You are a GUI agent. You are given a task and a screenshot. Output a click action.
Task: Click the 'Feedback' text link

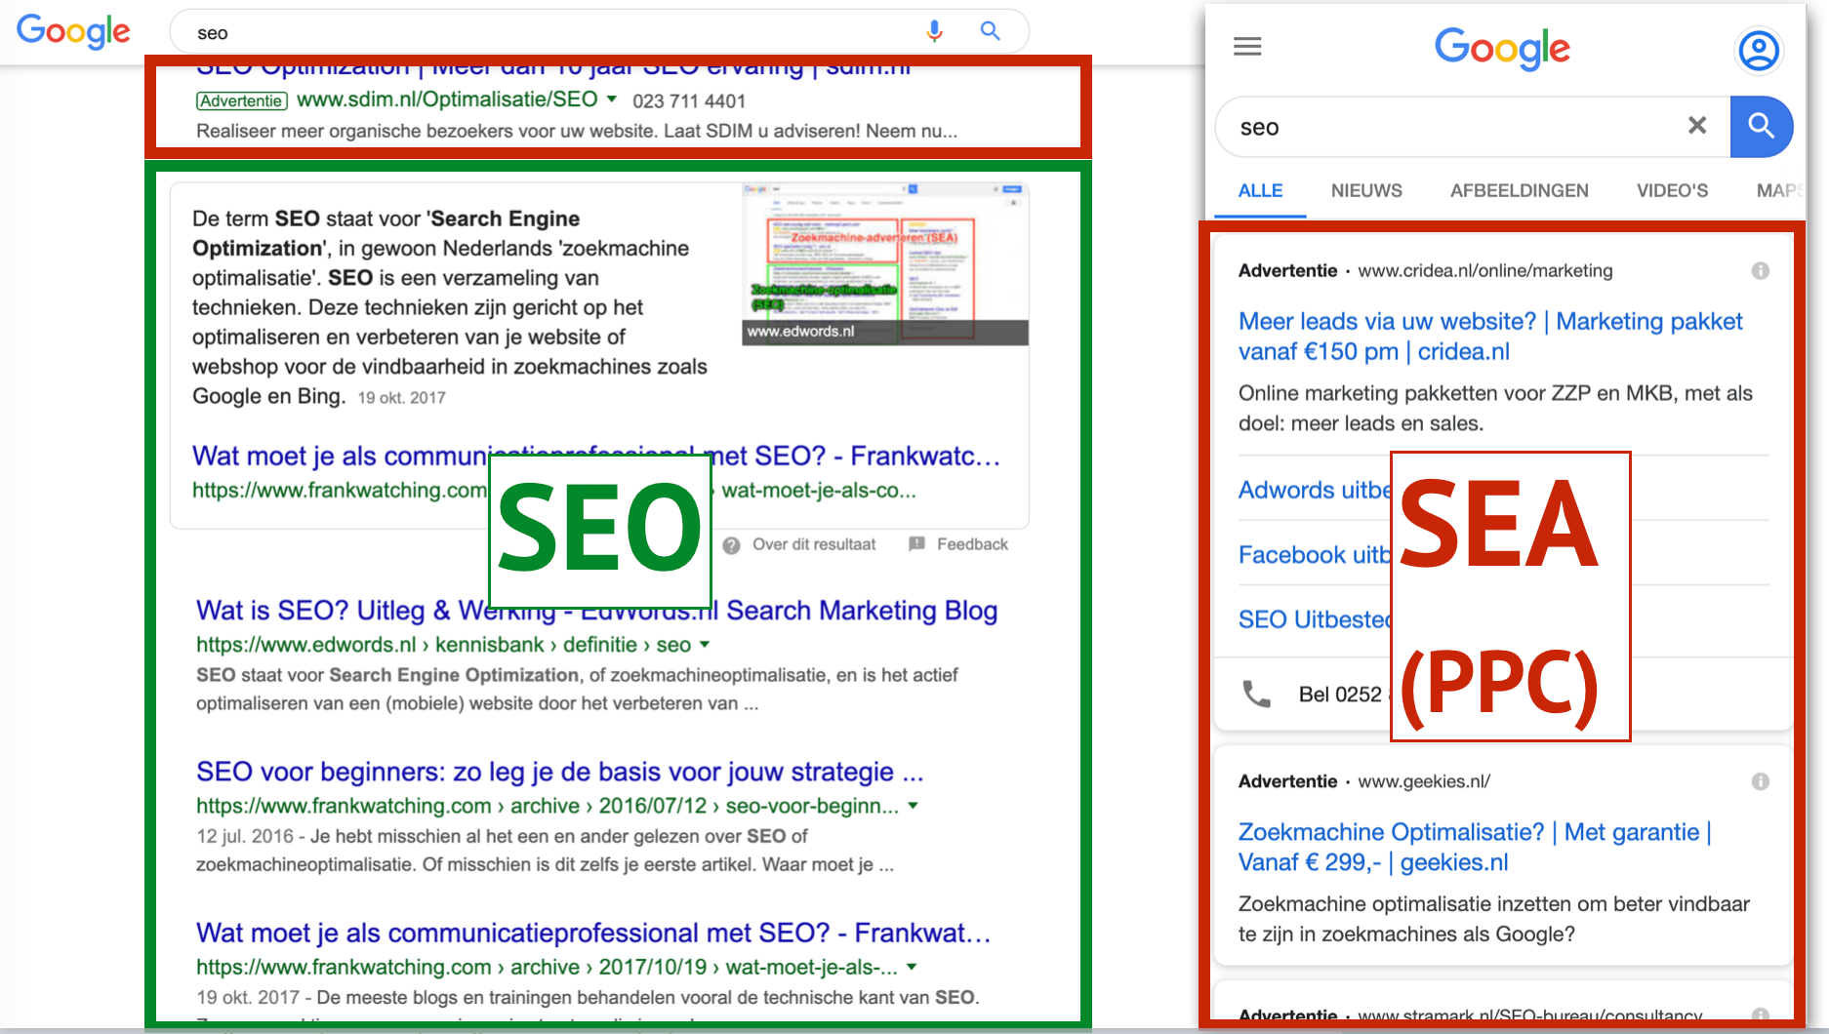[x=972, y=544]
